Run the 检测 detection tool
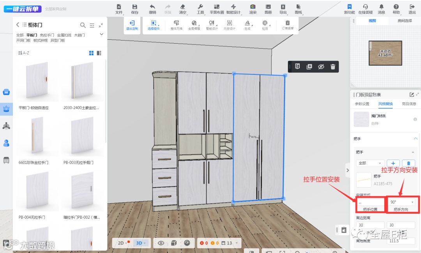The height and width of the screenshot is (253, 421). 265,25
